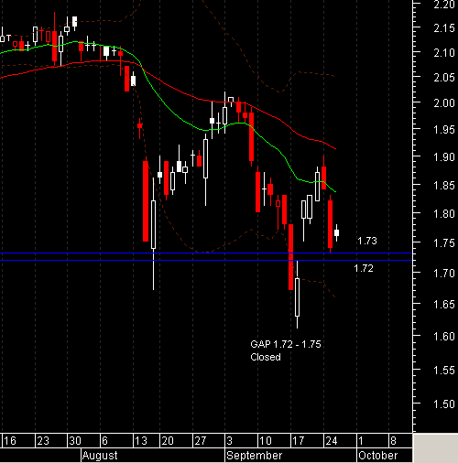The width and height of the screenshot is (458, 463).
Task: Click date 13 on time axis
Action: 141,441
